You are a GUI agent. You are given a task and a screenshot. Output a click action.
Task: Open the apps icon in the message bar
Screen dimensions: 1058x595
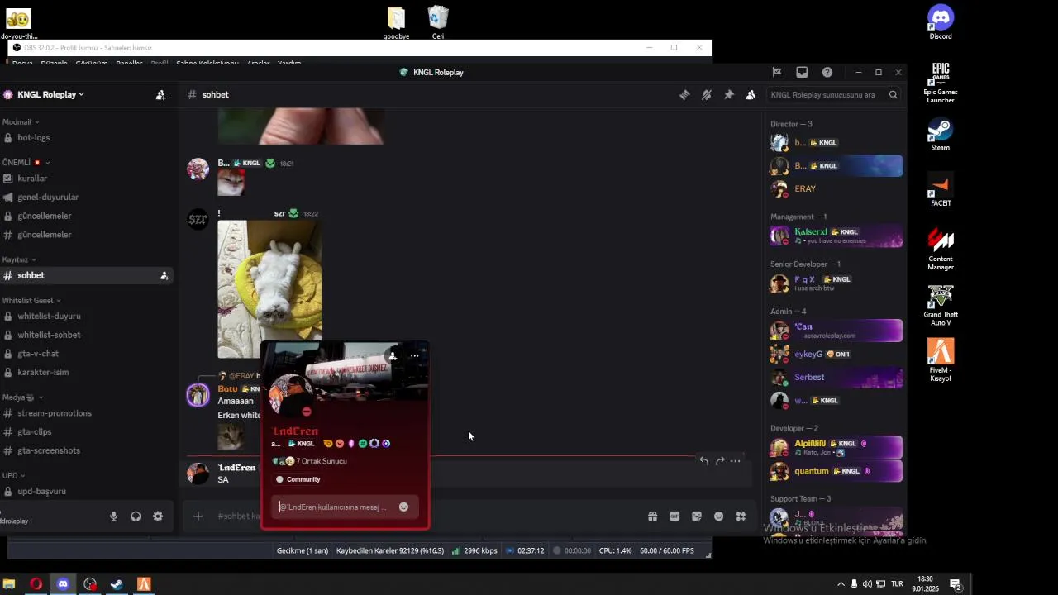coord(741,516)
